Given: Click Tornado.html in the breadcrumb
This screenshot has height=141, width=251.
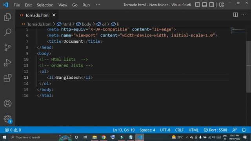Looking at the screenshot, I should point(39,24).
